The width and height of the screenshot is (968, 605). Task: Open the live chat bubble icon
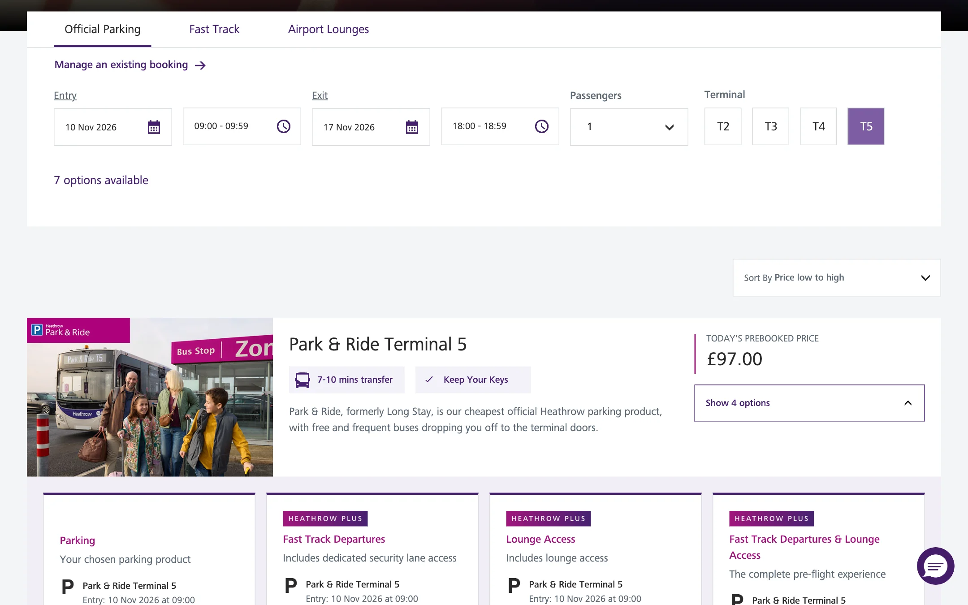[x=935, y=566]
